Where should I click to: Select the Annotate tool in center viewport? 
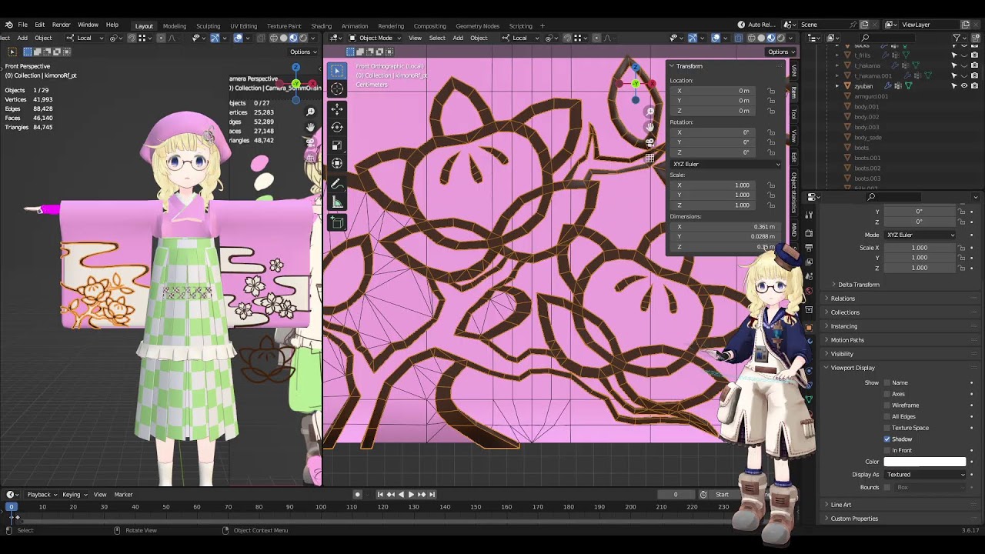pyautogui.click(x=337, y=184)
